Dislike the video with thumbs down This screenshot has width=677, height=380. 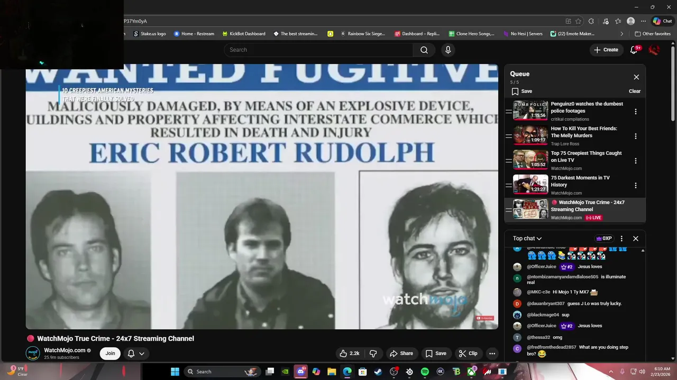373,354
